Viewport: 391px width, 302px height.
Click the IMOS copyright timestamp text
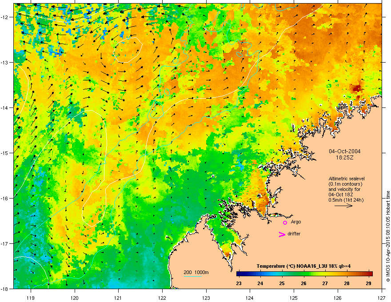pos(388,236)
